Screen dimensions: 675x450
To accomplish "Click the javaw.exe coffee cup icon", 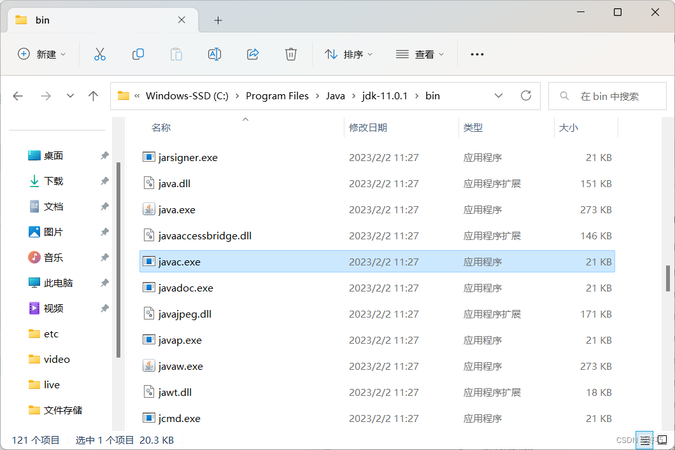I will coord(148,366).
